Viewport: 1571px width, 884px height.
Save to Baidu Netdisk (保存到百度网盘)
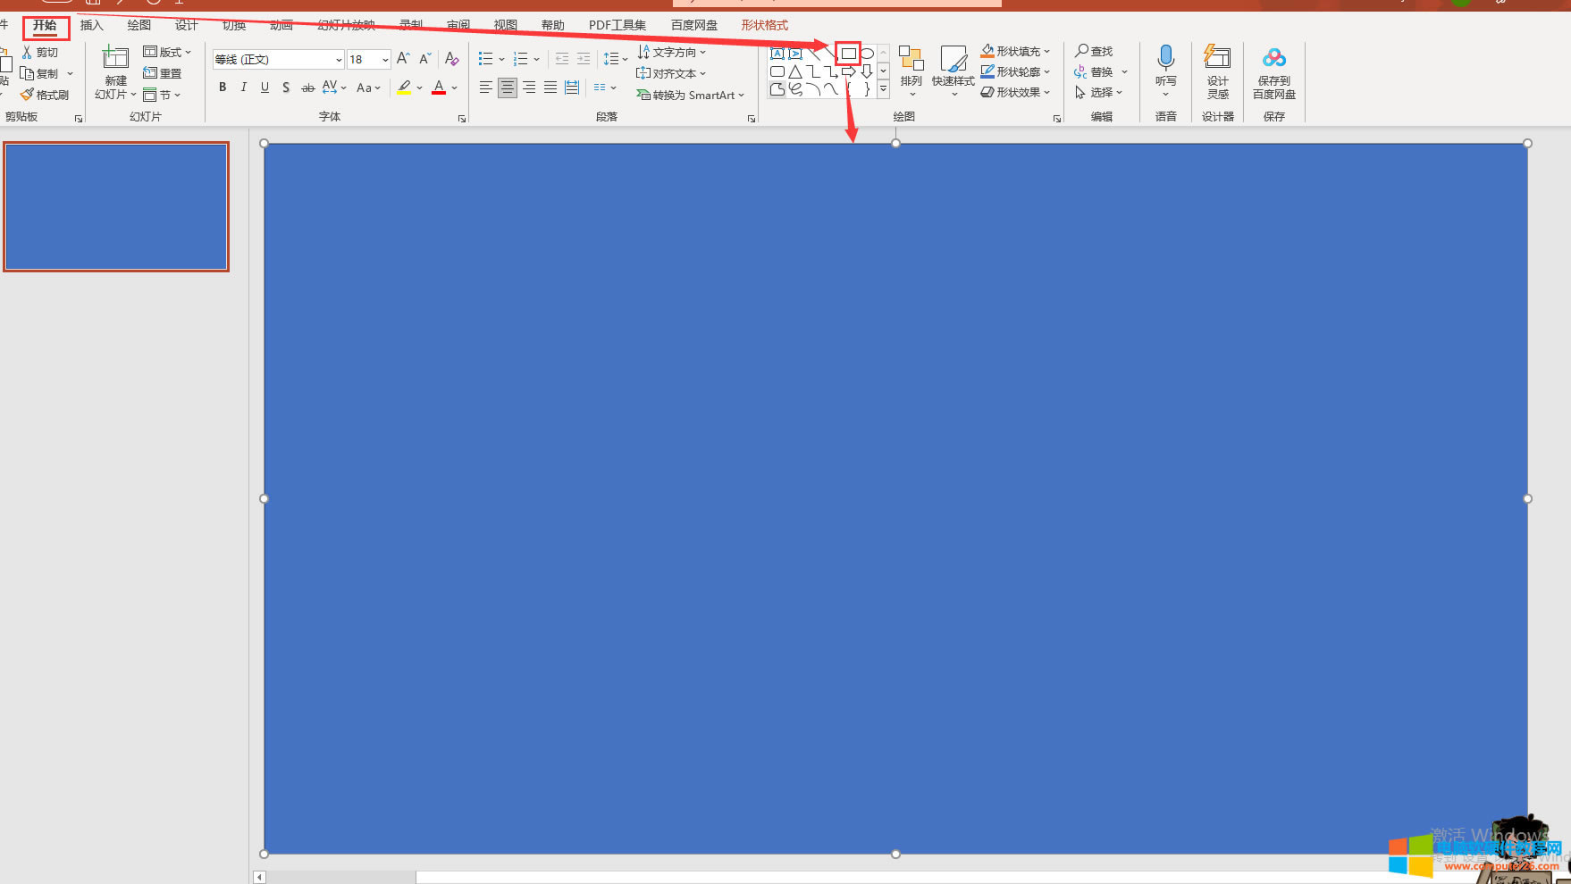tap(1274, 71)
